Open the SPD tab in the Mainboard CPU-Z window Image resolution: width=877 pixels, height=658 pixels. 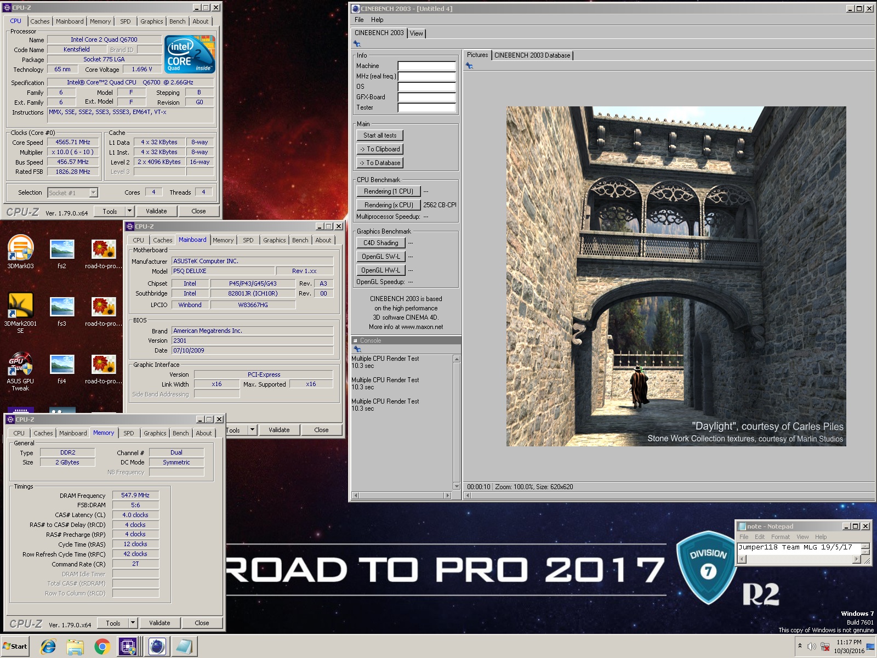[x=248, y=240]
